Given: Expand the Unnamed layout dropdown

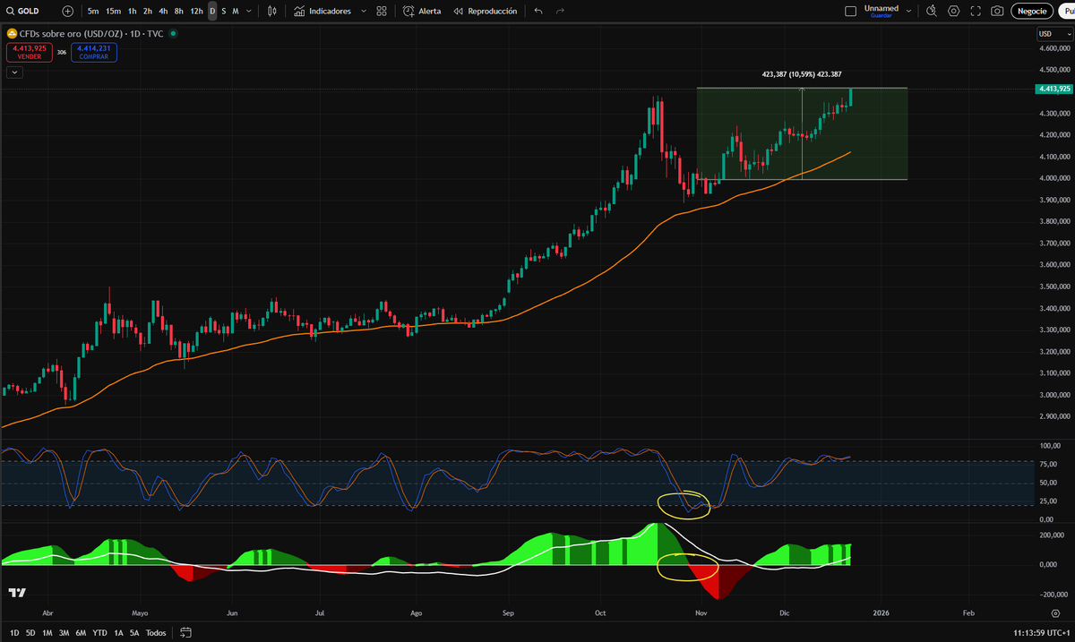Looking at the screenshot, I should [x=909, y=11].
